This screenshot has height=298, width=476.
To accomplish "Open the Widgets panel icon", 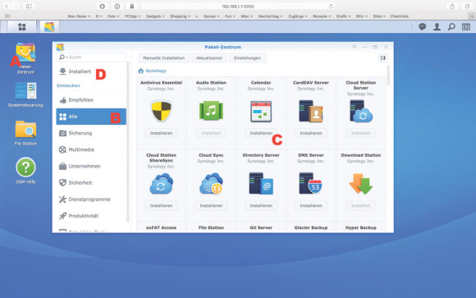I will click(x=466, y=27).
